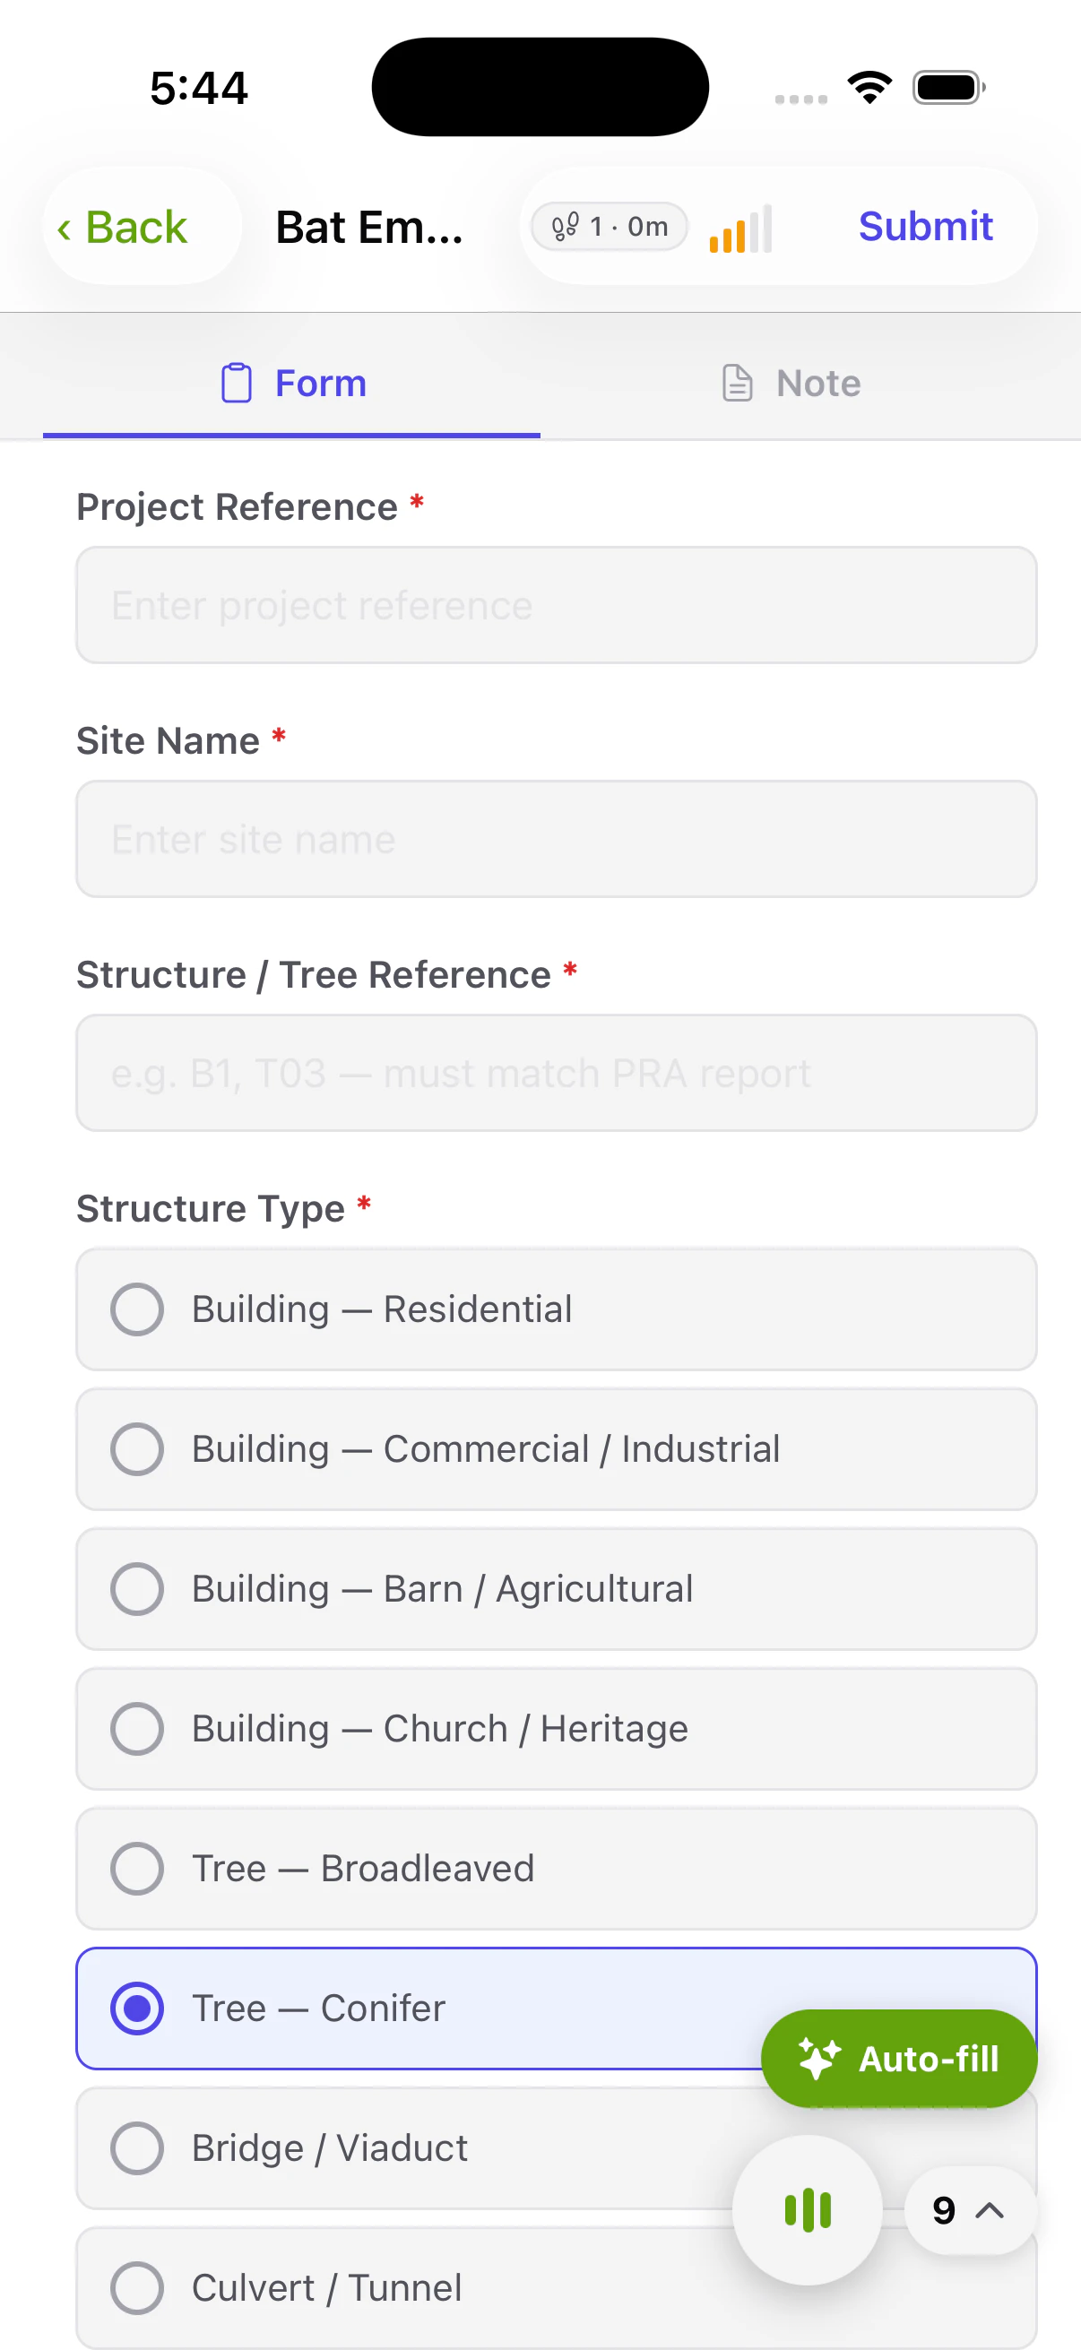The width and height of the screenshot is (1081, 2350).
Task: Submit the Bat Emergence form
Action: (x=925, y=226)
